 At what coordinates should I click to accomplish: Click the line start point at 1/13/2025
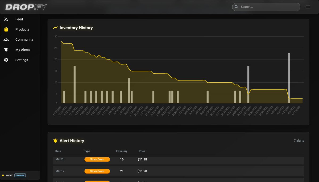(x=61, y=41)
